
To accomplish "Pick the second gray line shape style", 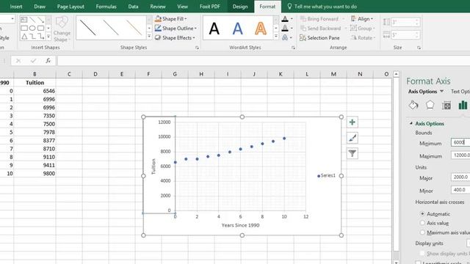I will [x=111, y=28].
